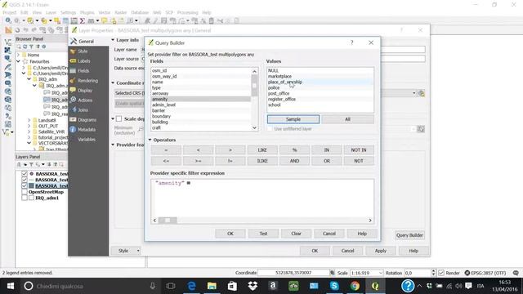Image resolution: width=523 pixels, height=294 pixels.
Task: Open the Style dropdown button
Action: coord(126,251)
